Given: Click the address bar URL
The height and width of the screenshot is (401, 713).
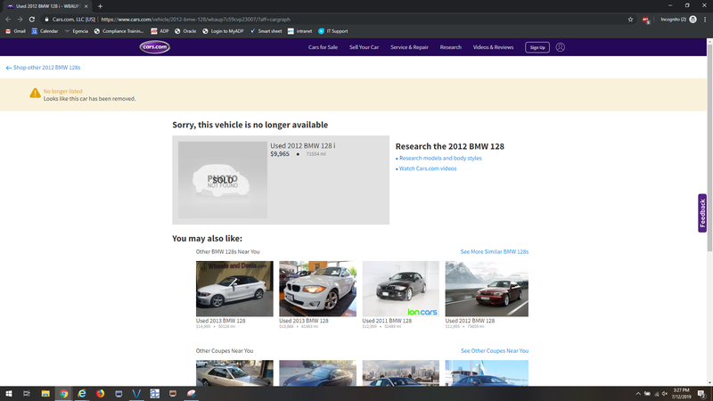Looking at the screenshot, I should [195, 20].
